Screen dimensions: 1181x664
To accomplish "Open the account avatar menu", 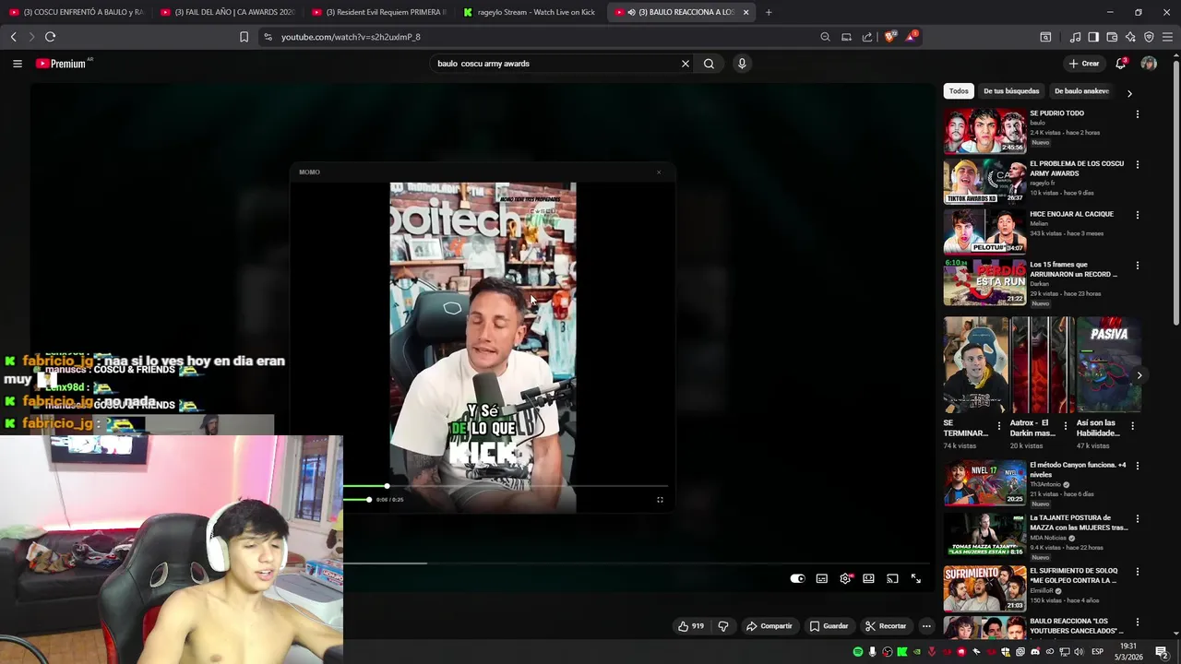I will coord(1149,64).
